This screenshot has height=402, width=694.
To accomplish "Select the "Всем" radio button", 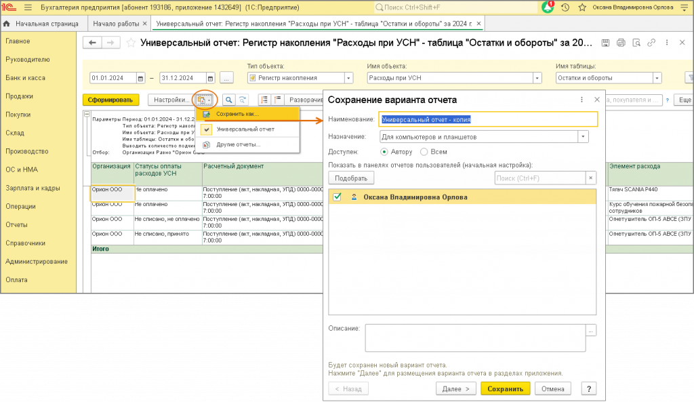I will click(x=424, y=152).
